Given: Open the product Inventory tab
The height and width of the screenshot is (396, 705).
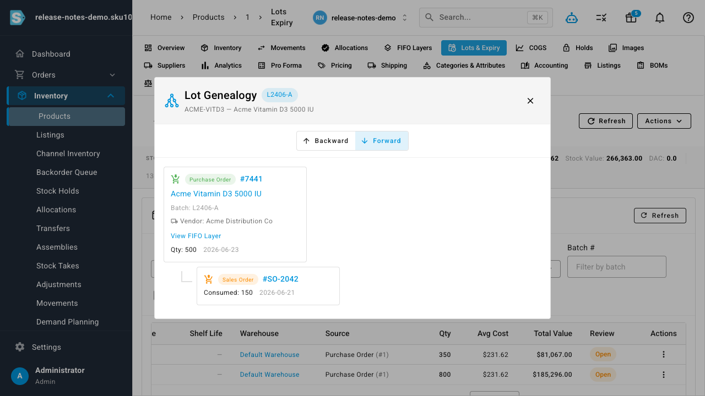Looking at the screenshot, I should click(221, 48).
